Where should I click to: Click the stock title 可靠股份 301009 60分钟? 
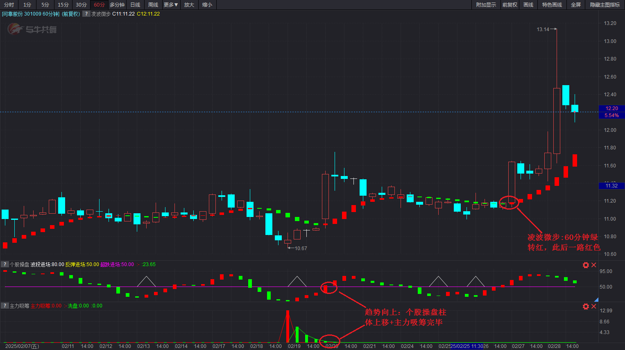click(31, 14)
